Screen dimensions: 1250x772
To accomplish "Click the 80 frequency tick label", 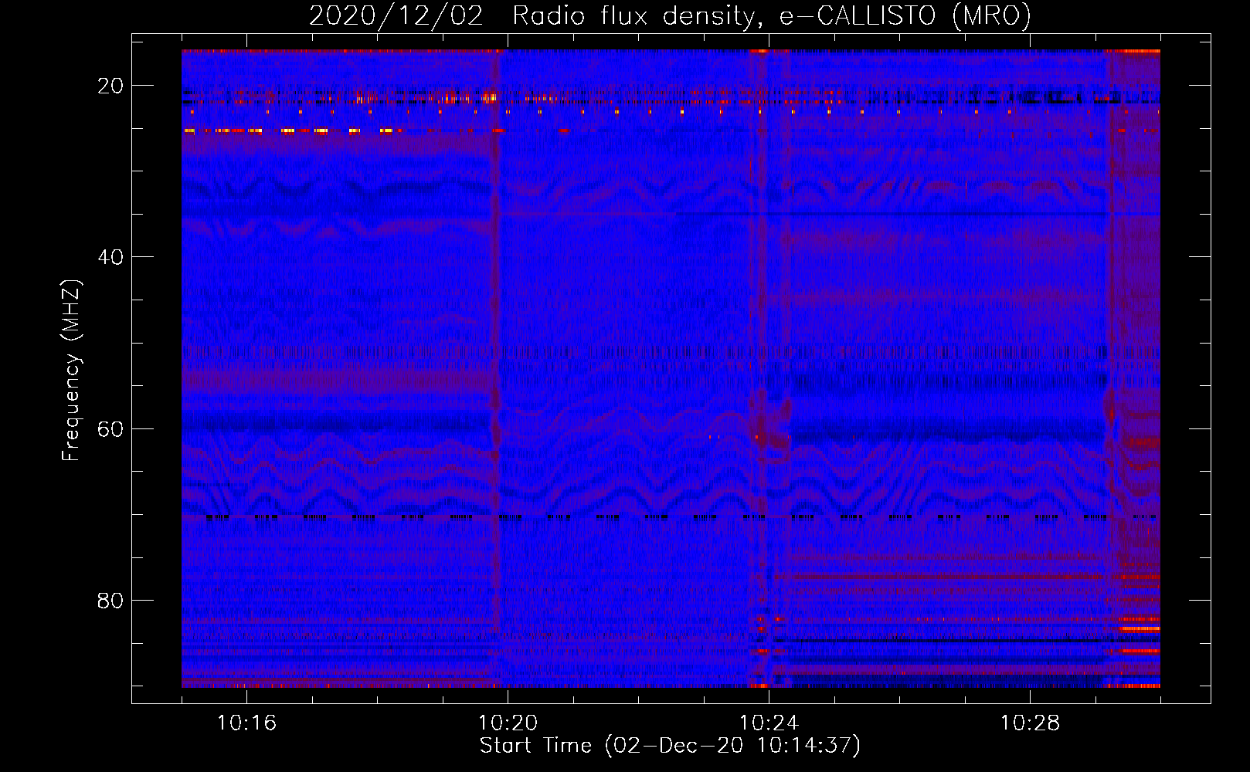I will [x=110, y=600].
